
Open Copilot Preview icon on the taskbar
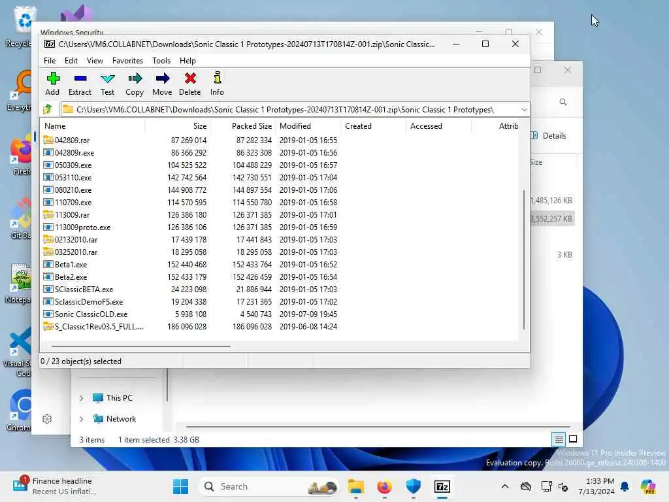[x=648, y=486]
